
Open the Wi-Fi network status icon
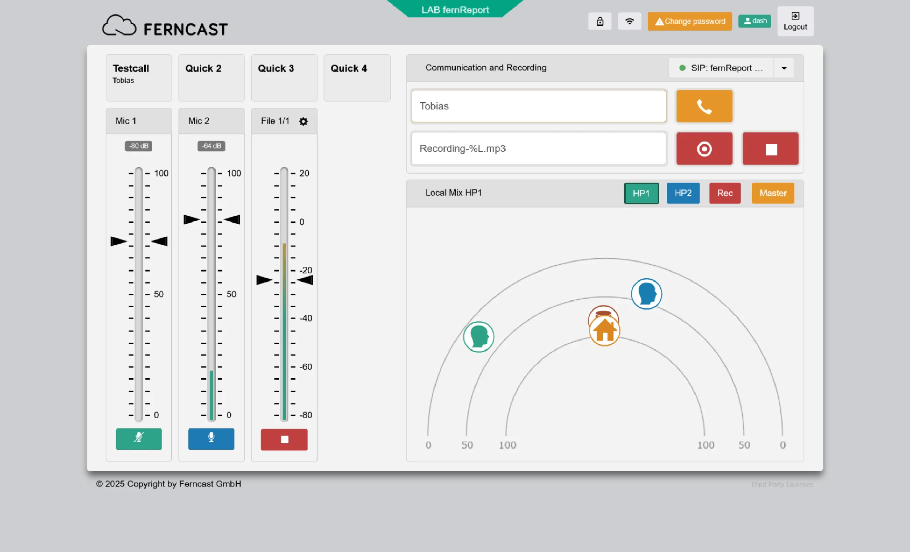[629, 21]
